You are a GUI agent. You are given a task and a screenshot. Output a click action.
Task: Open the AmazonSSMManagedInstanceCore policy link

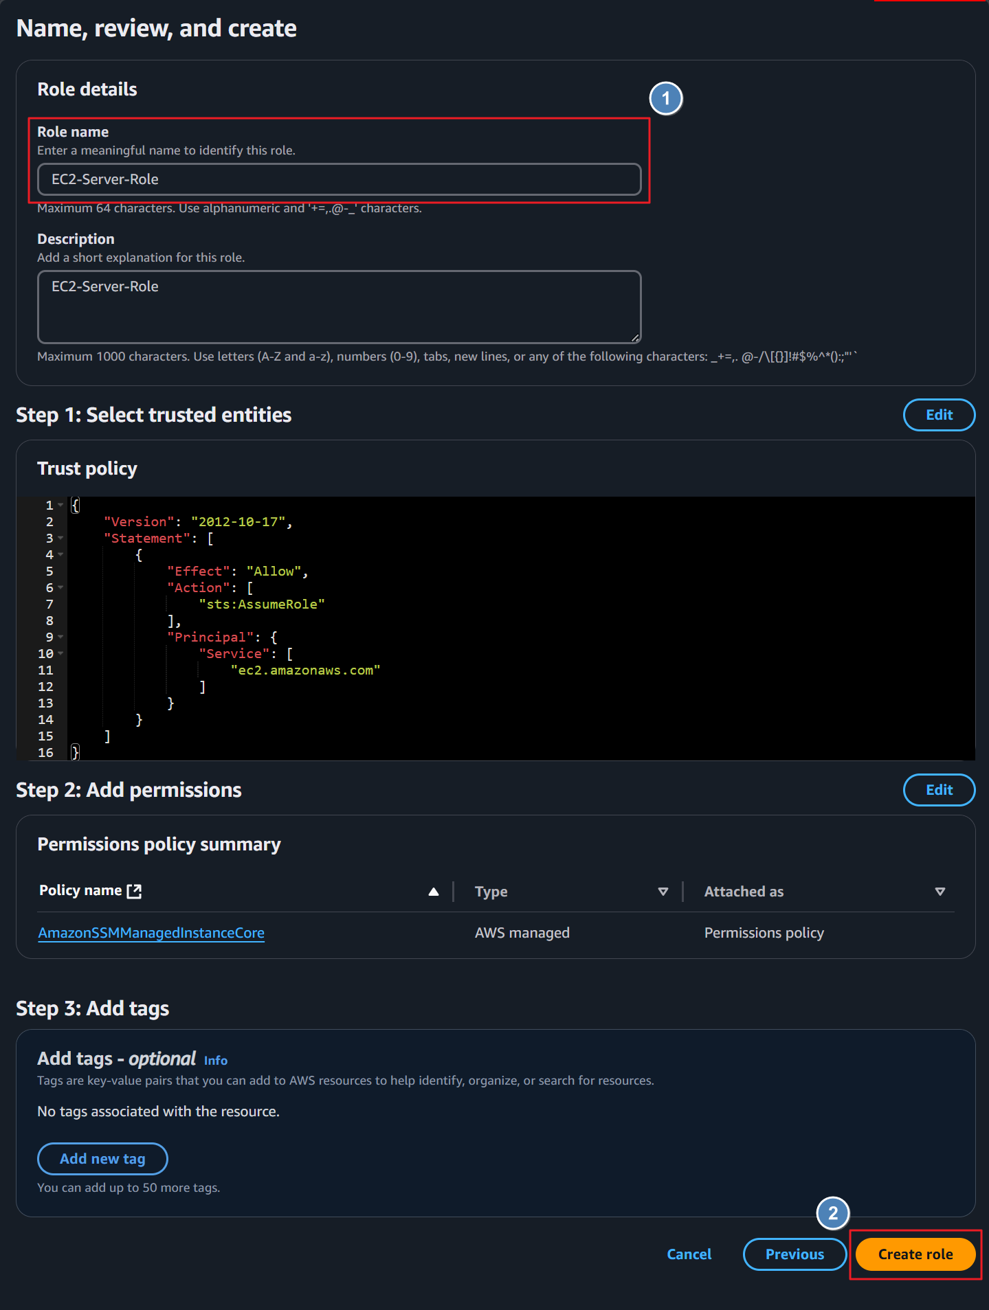pos(151,933)
